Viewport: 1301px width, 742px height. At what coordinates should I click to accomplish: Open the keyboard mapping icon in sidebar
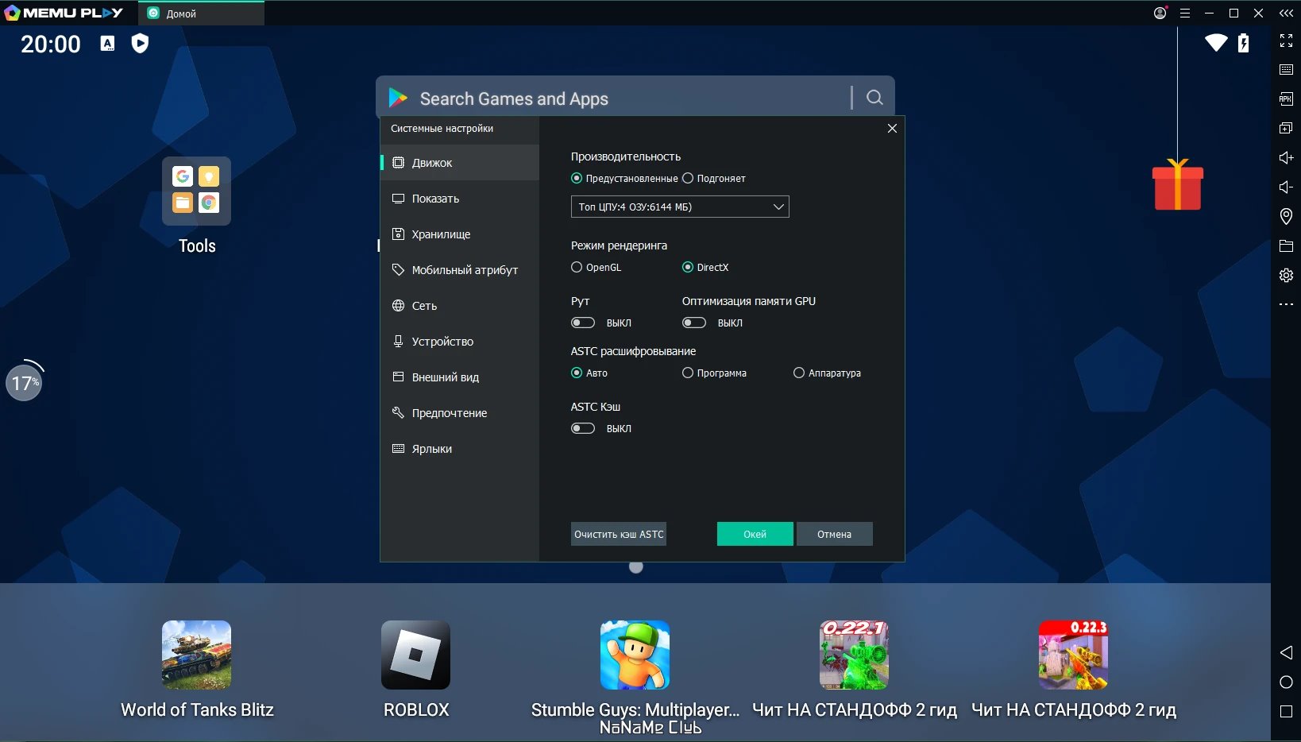click(1286, 70)
